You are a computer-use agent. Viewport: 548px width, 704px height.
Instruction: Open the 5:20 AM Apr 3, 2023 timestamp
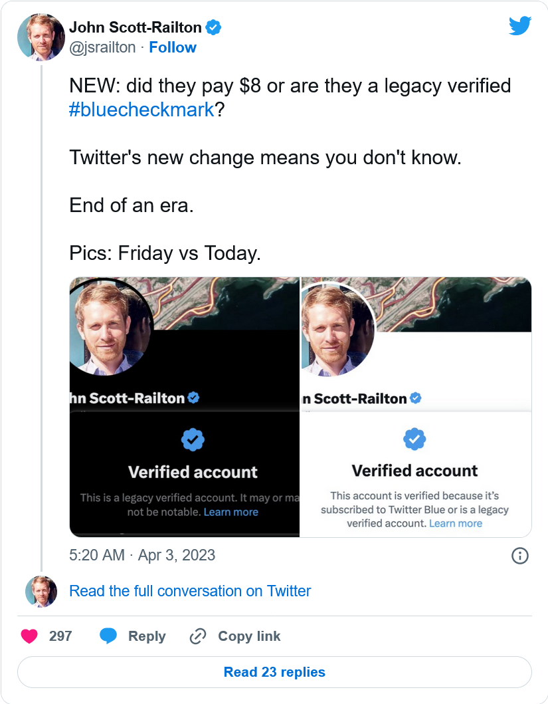tap(142, 555)
